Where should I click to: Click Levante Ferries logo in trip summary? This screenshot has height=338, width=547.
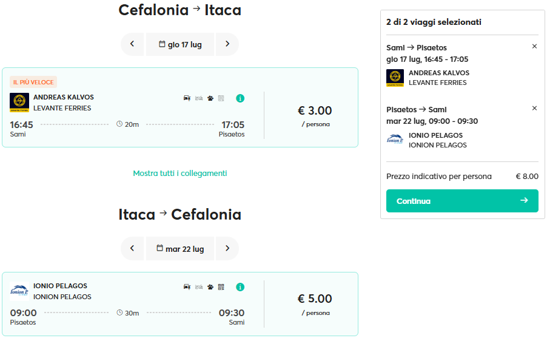coord(395,78)
